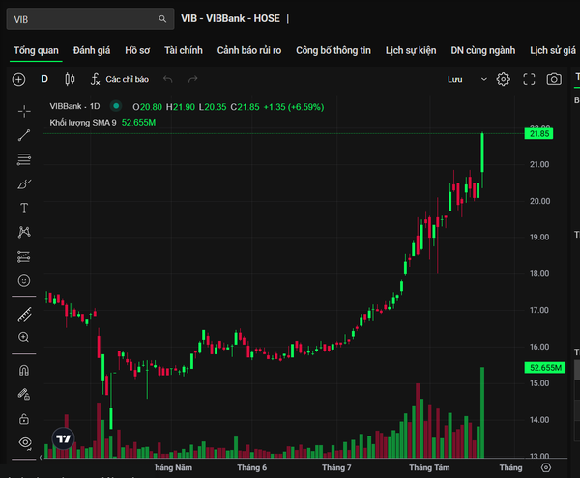The width and height of the screenshot is (580, 478).
Task: Enter fullscreen chart mode
Action: (x=529, y=79)
